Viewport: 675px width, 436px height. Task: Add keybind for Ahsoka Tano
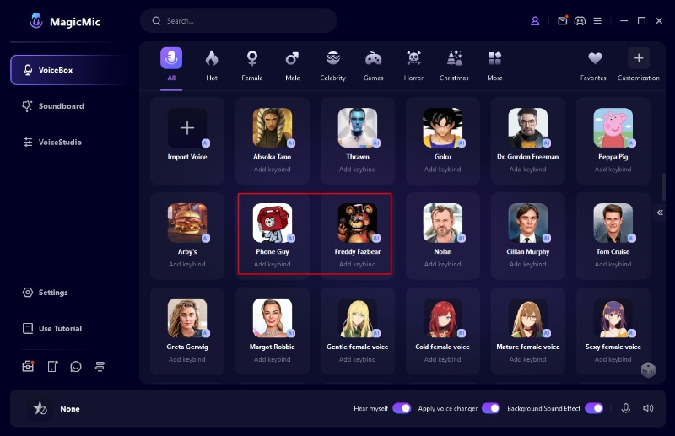[x=272, y=170]
